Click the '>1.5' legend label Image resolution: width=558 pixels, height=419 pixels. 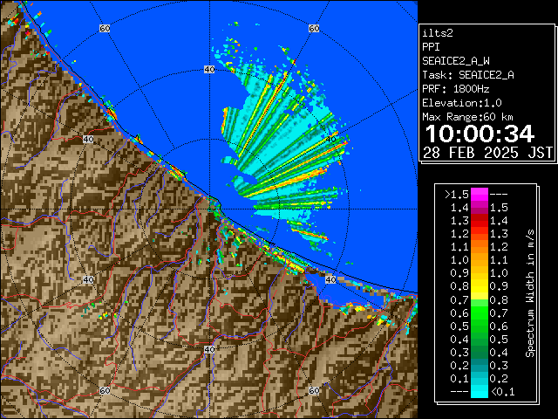pos(456,195)
